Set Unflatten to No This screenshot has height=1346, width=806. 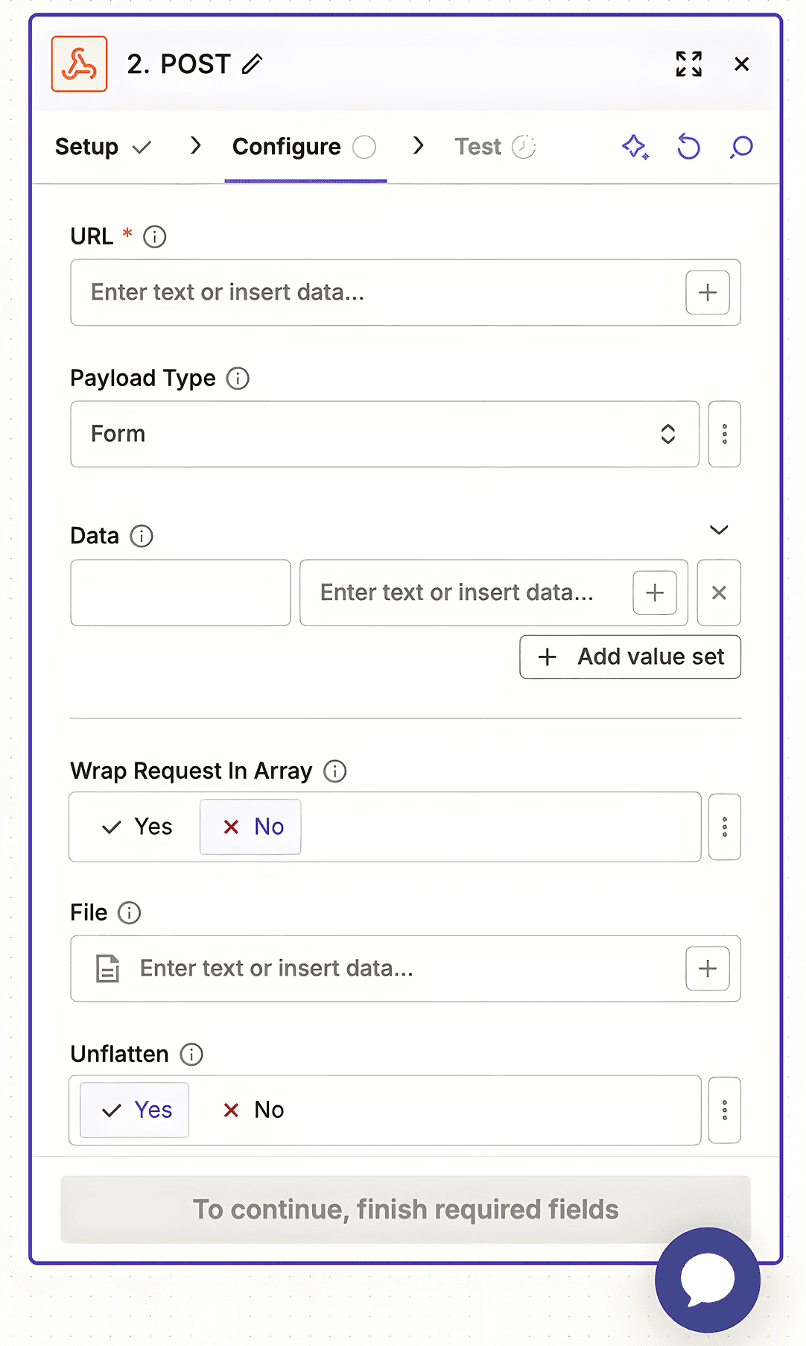point(253,1110)
